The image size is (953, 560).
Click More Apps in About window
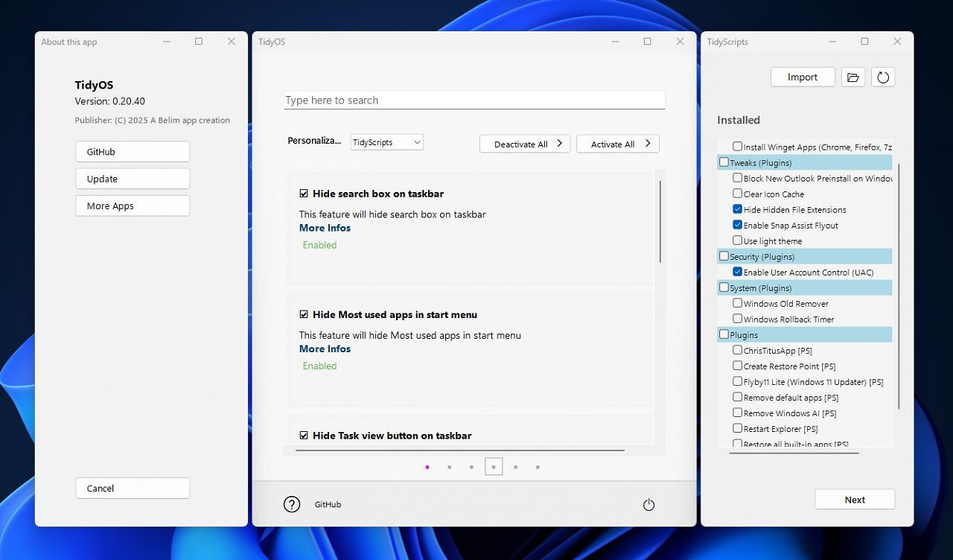pyautogui.click(x=133, y=206)
